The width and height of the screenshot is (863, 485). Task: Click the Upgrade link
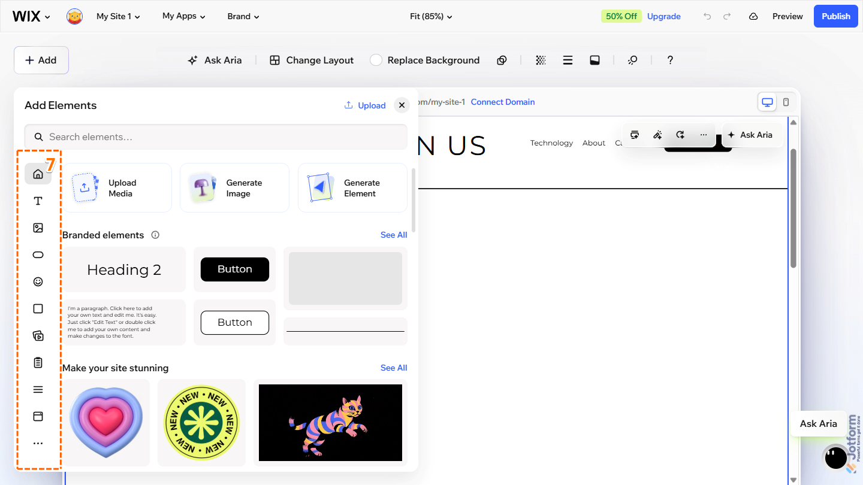663,16
